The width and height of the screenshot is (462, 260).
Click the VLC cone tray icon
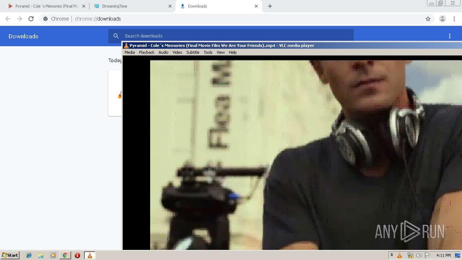(400, 255)
